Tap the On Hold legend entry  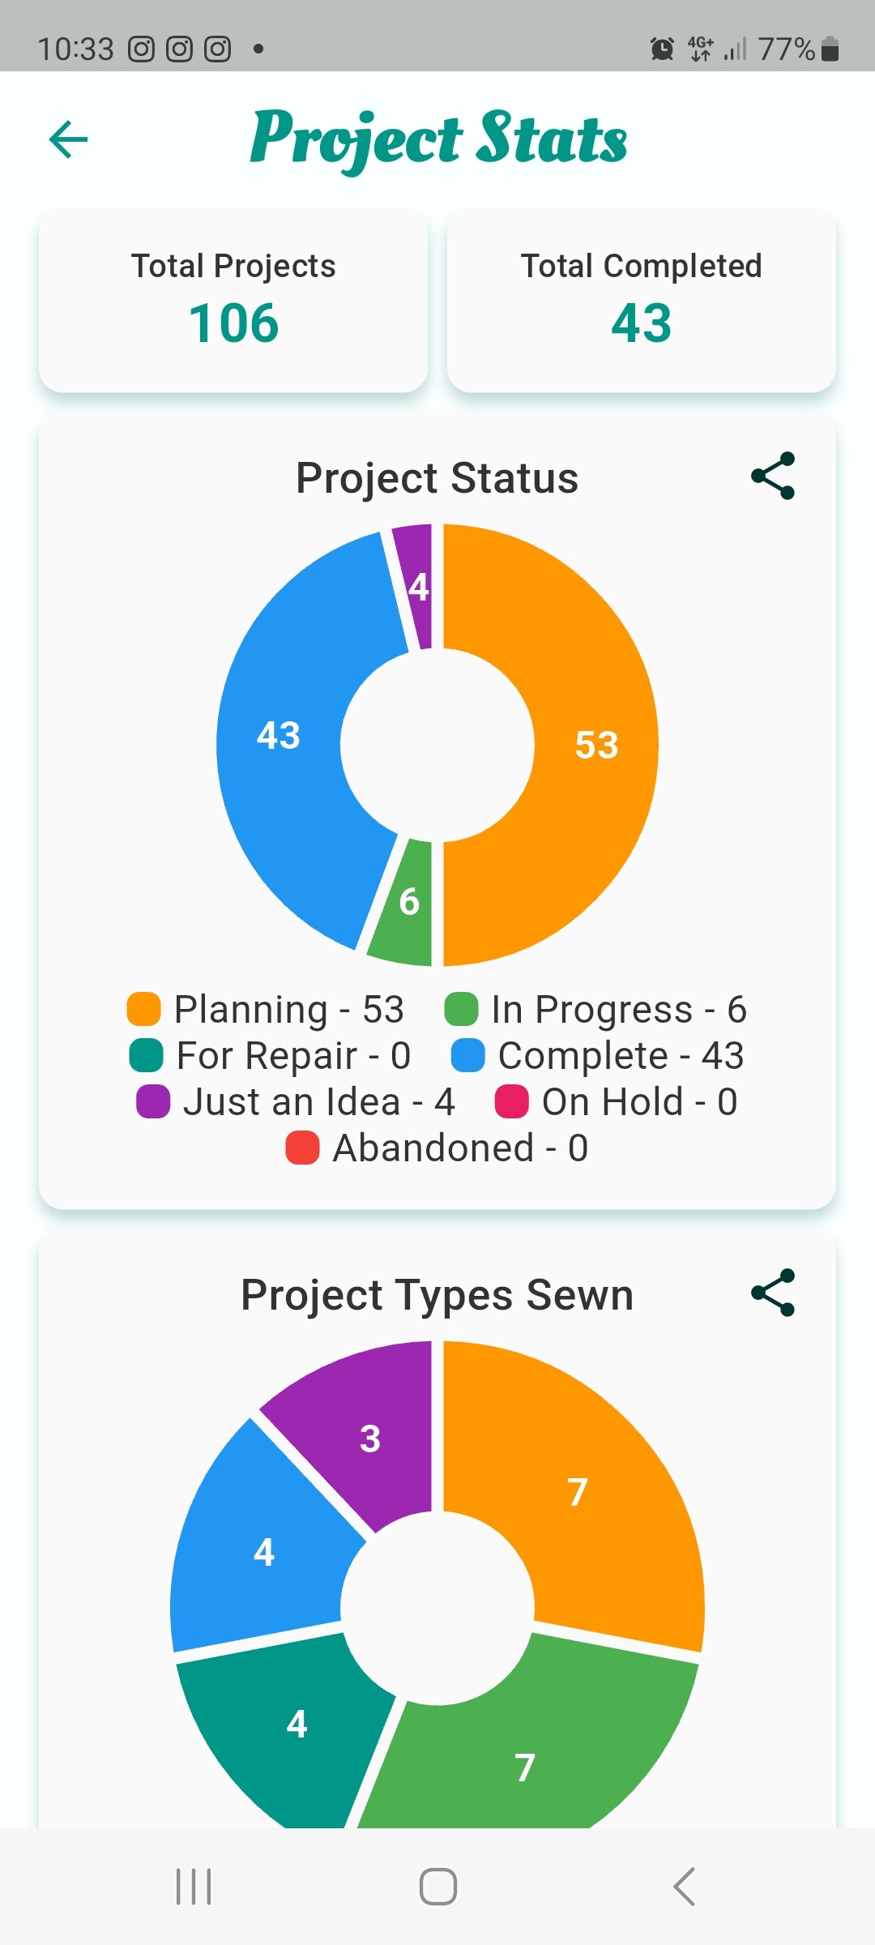coord(617,1101)
